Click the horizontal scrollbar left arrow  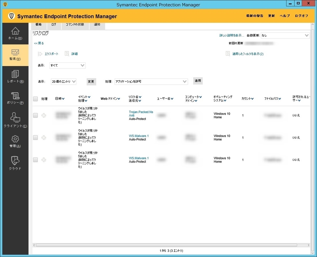pos(34,245)
